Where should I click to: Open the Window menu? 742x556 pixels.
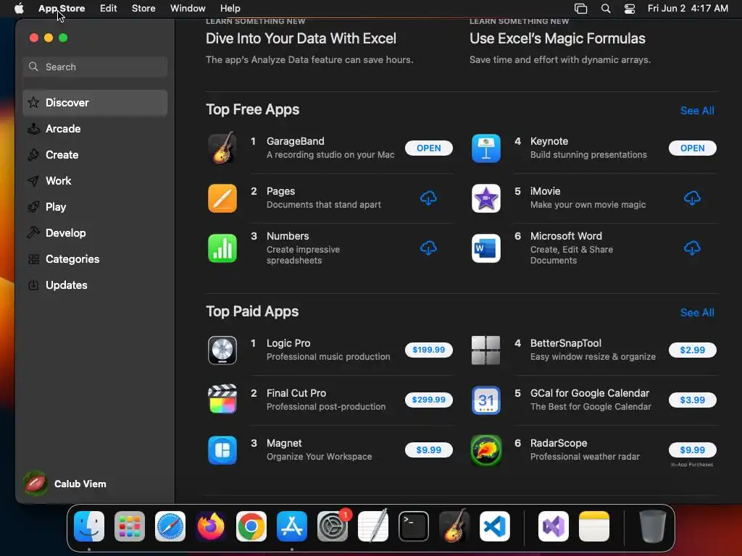(188, 8)
